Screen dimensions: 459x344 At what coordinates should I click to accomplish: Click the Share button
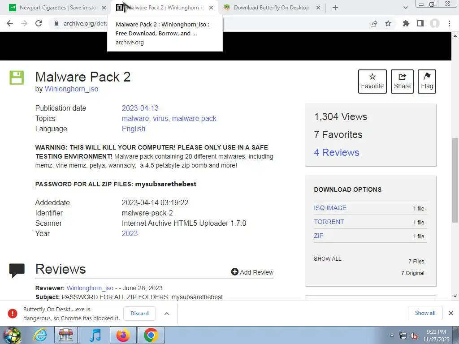[402, 82]
